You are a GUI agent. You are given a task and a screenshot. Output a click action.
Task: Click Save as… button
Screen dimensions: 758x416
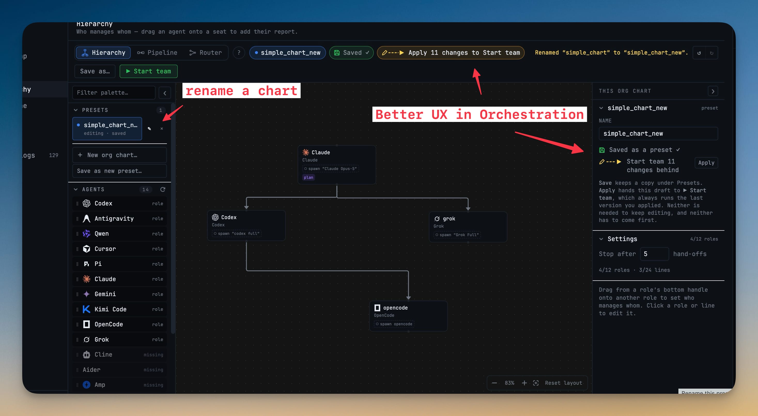pos(95,71)
